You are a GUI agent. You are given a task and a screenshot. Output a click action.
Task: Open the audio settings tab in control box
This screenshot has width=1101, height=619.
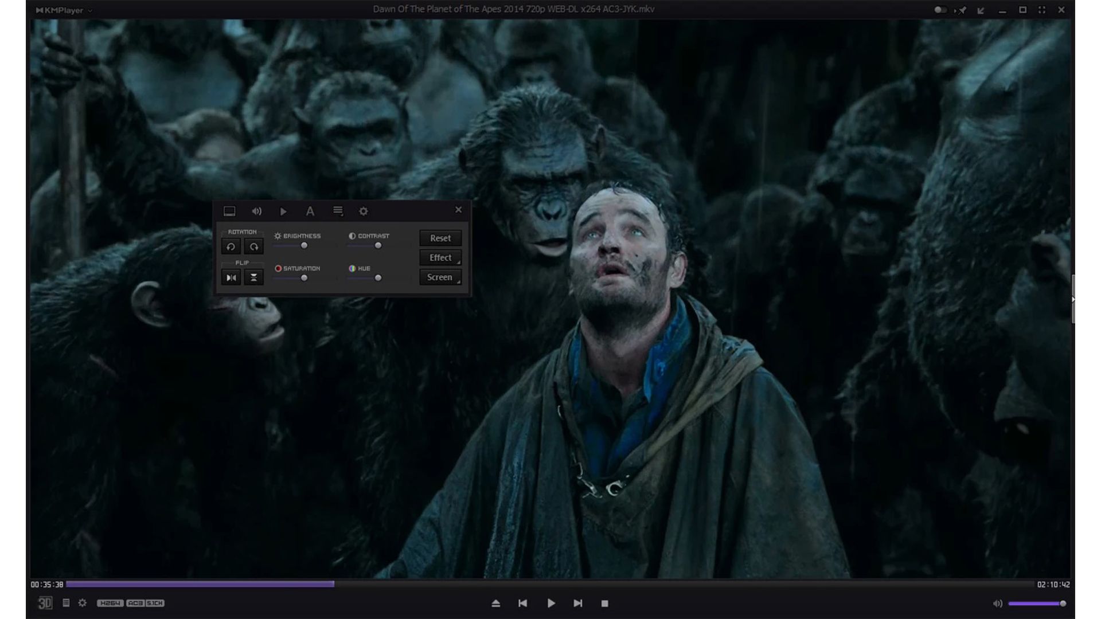click(x=257, y=211)
